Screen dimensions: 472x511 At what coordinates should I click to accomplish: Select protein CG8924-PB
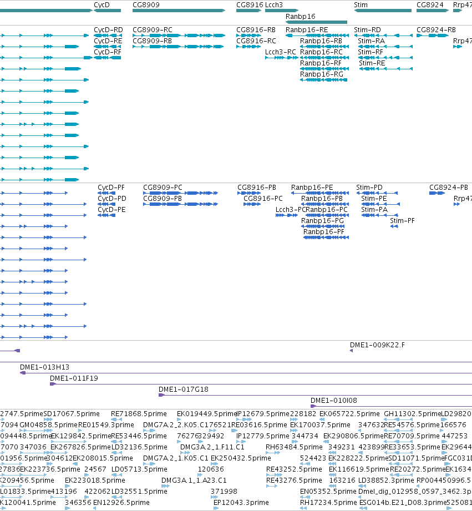tap(449, 188)
